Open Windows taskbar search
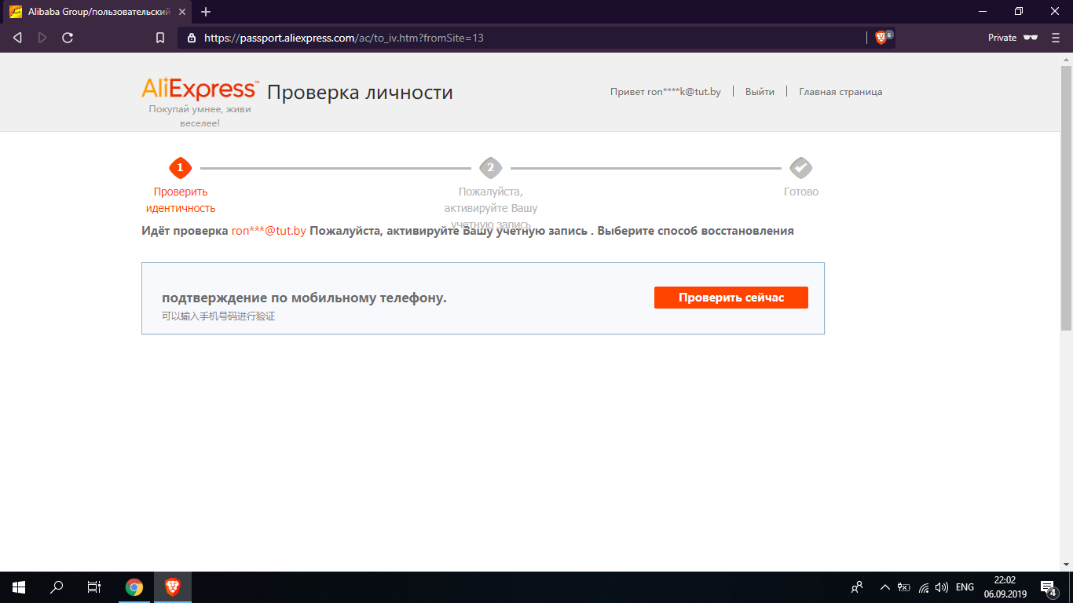Screen dimensions: 1073x603 [x=57, y=587]
